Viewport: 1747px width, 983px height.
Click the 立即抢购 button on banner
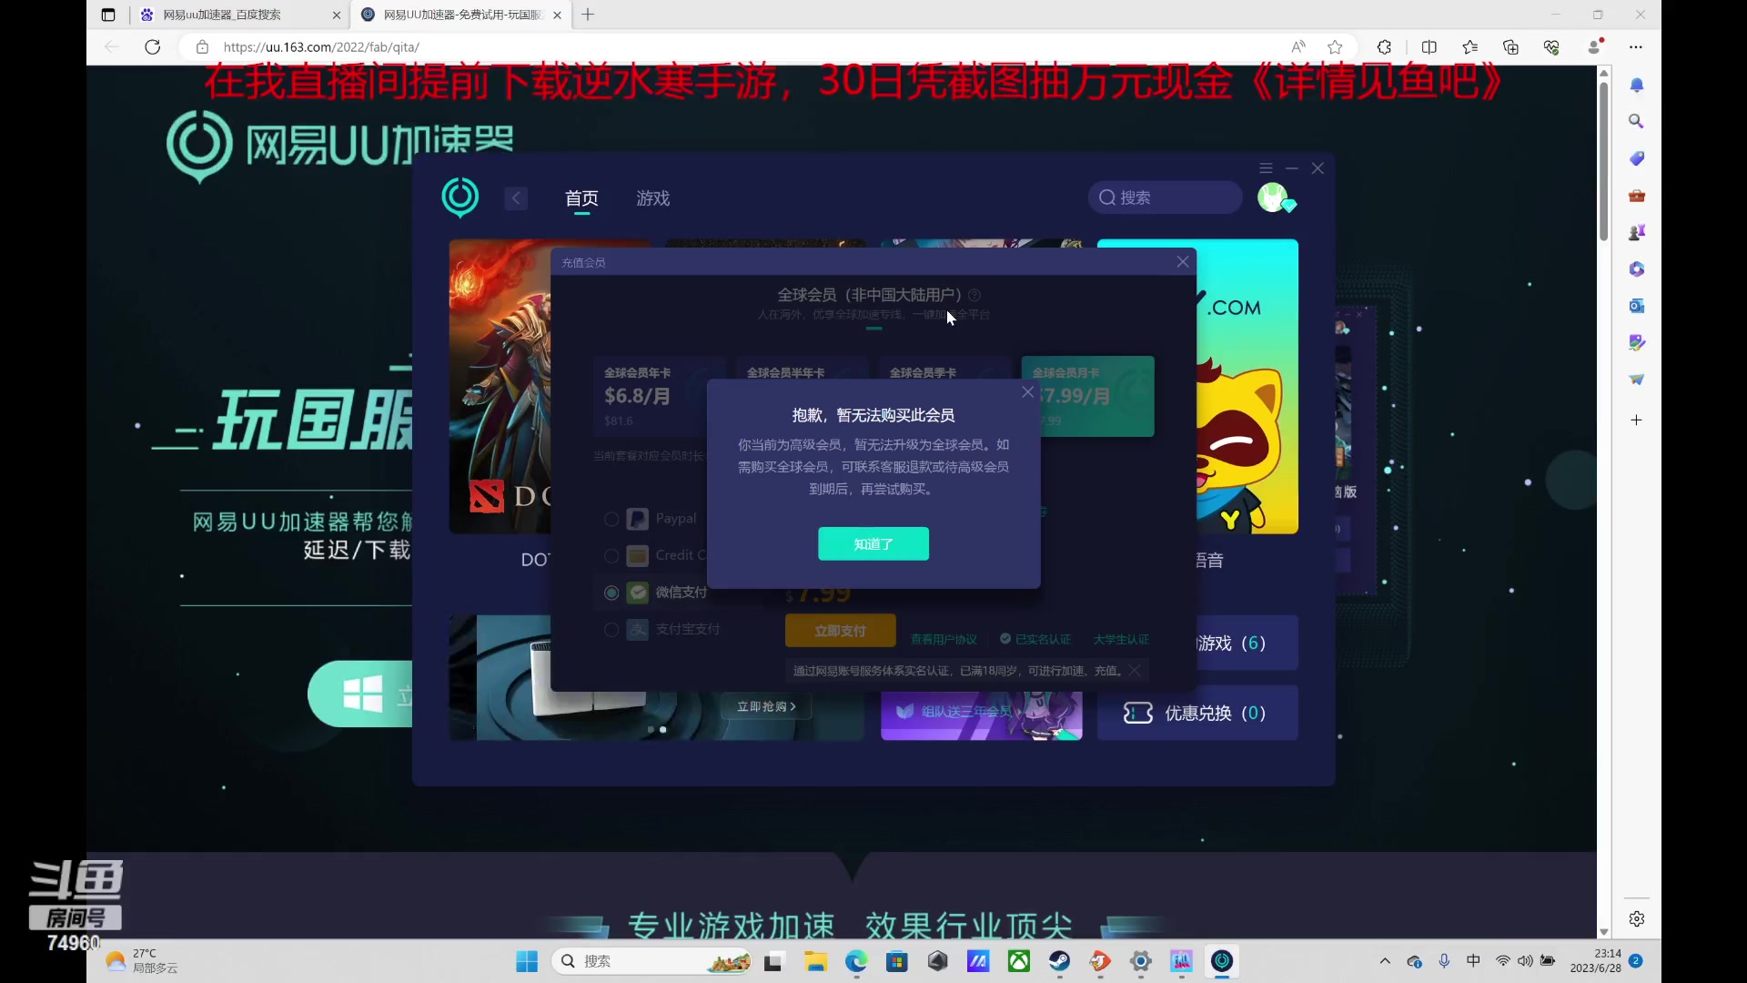(766, 706)
